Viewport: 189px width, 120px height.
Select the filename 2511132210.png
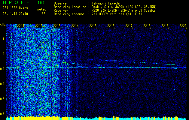click(x=15, y=8)
